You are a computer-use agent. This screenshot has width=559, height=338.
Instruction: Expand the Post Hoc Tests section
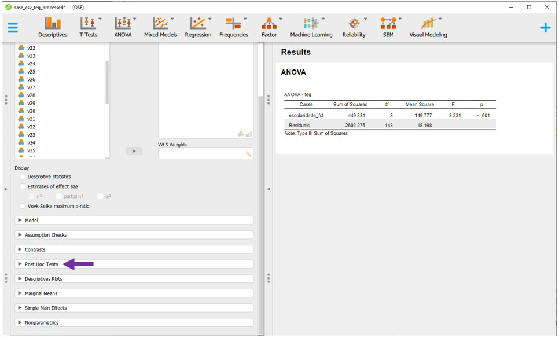41,264
